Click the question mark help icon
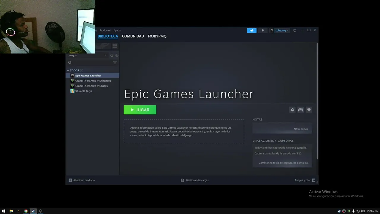 (x=272, y=31)
